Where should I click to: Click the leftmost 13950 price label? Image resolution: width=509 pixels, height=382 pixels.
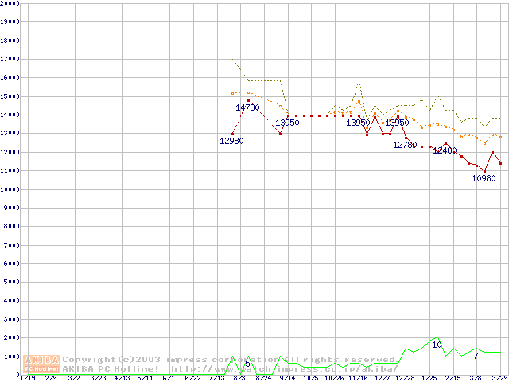(x=287, y=123)
